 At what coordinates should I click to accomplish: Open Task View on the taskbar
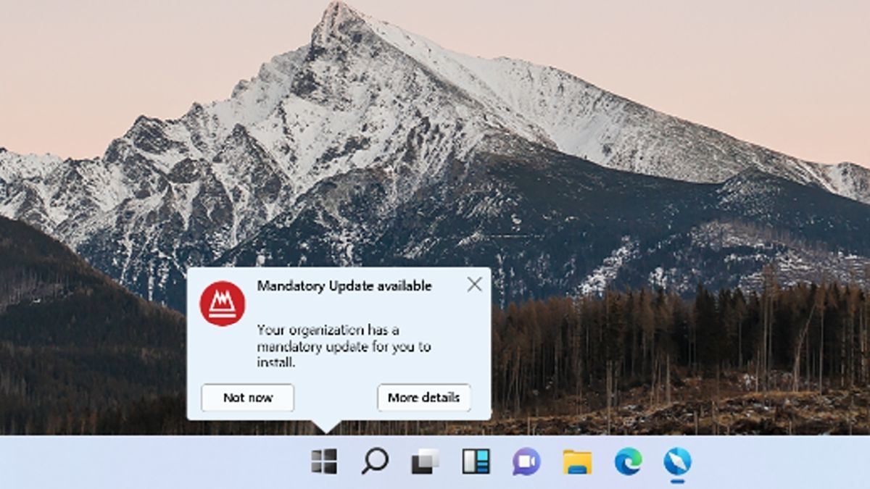426,461
